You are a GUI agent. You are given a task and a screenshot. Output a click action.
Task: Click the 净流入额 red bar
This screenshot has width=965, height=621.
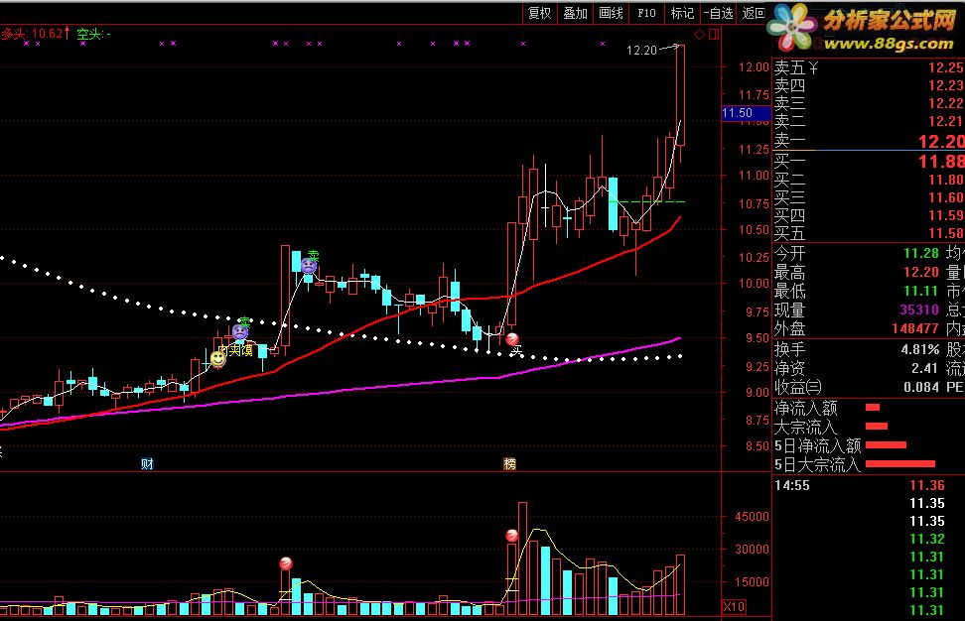coord(873,407)
